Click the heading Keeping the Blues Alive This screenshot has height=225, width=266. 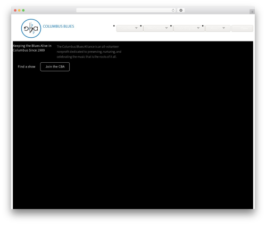point(32,48)
